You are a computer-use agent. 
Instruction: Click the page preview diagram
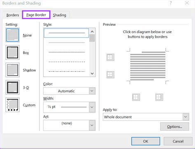point(148,66)
